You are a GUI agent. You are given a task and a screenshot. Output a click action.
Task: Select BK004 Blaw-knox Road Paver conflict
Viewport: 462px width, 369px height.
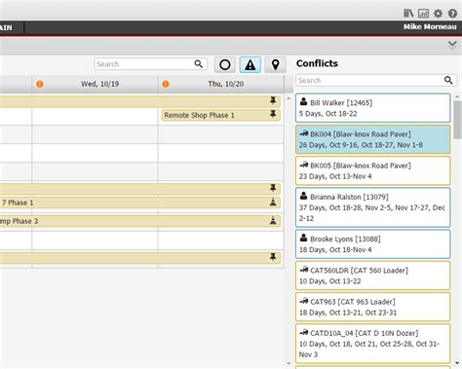(373, 139)
